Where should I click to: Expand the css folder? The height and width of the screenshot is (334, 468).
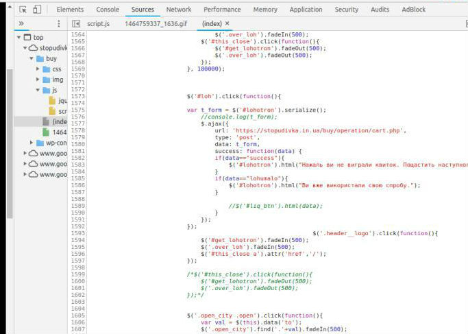coord(38,69)
